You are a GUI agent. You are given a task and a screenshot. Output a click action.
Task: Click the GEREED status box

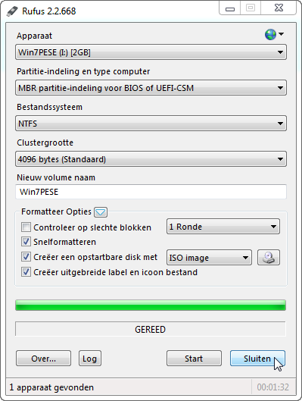(151, 329)
